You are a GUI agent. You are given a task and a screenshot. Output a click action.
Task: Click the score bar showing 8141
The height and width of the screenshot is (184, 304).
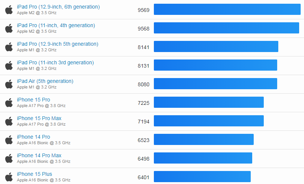pyautogui.click(x=216, y=47)
